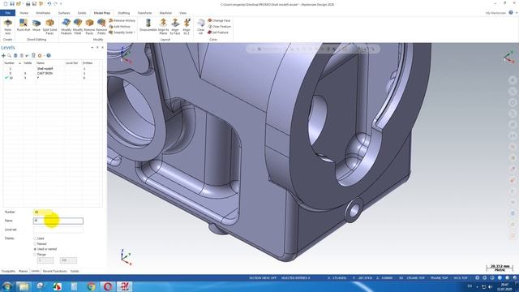
Task: Sort levels by the Number column header
Action: tap(9, 63)
